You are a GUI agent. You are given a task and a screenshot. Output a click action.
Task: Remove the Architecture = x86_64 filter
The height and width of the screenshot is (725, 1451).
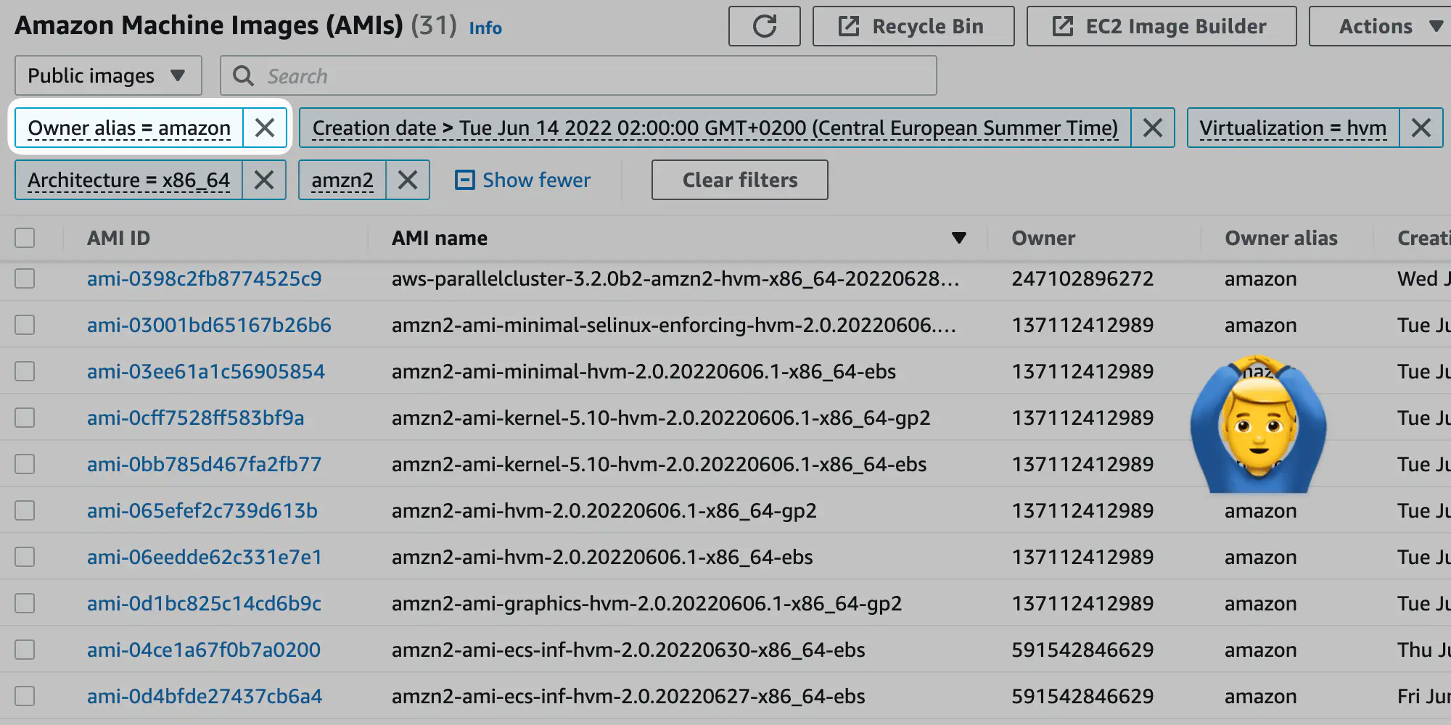coord(264,180)
